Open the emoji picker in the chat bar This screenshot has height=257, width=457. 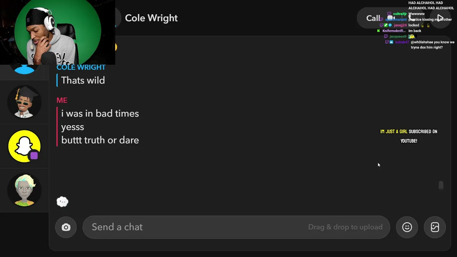pyautogui.click(x=407, y=227)
